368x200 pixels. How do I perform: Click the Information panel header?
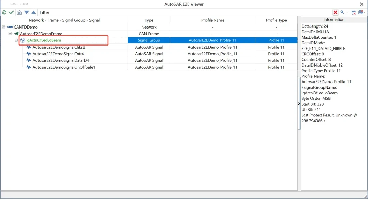tap(334, 20)
